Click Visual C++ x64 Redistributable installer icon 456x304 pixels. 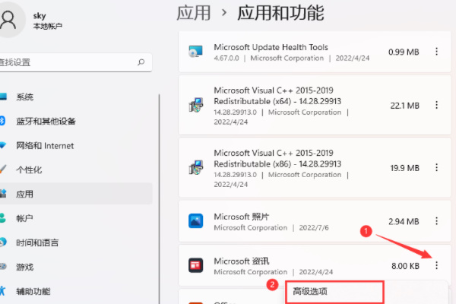coord(196,106)
